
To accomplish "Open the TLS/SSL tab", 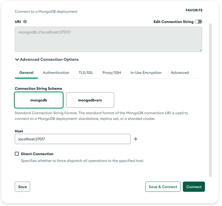I will (86, 73).
